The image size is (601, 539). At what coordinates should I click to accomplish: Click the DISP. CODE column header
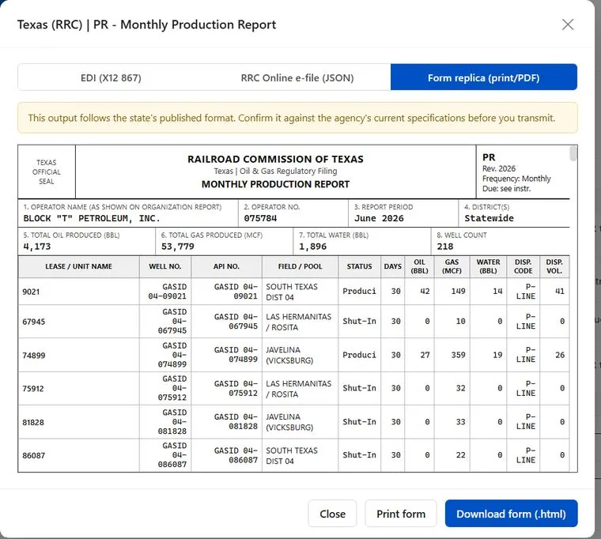coord(524,266)
